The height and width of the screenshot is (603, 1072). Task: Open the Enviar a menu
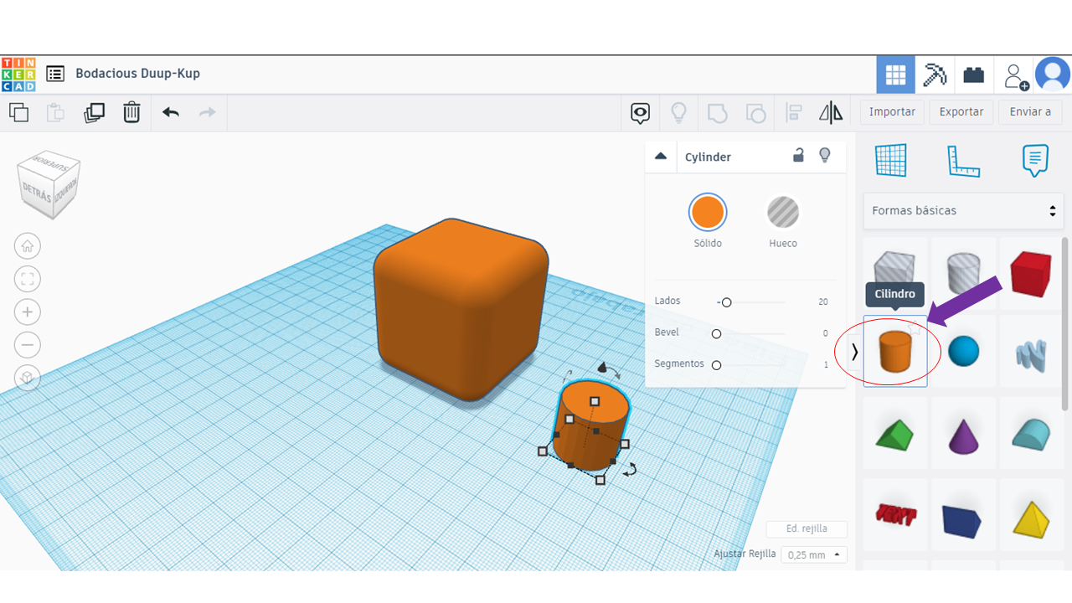pos(1030,112)
